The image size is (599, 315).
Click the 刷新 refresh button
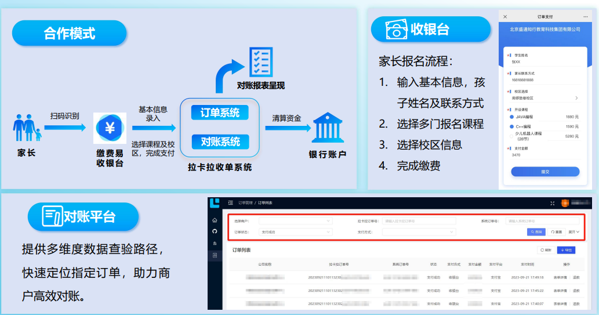tap(546, 250)
